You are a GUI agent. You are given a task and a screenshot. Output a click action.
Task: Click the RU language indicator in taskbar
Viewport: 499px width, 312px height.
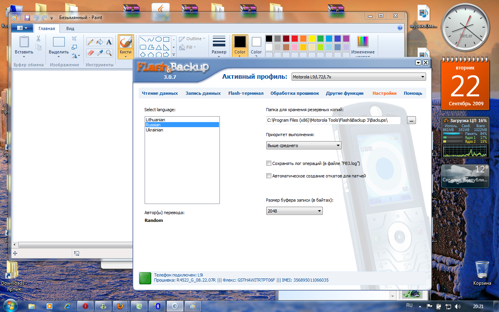point(409,305)
